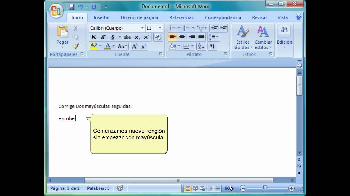350x196 pixels.
Task: Toggle strikethrough abc formatting
Action: pyautogui.click(x=127, y=37)
